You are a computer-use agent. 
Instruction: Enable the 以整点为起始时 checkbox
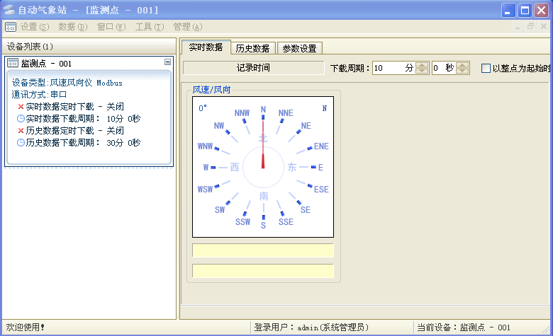point(486,69)
